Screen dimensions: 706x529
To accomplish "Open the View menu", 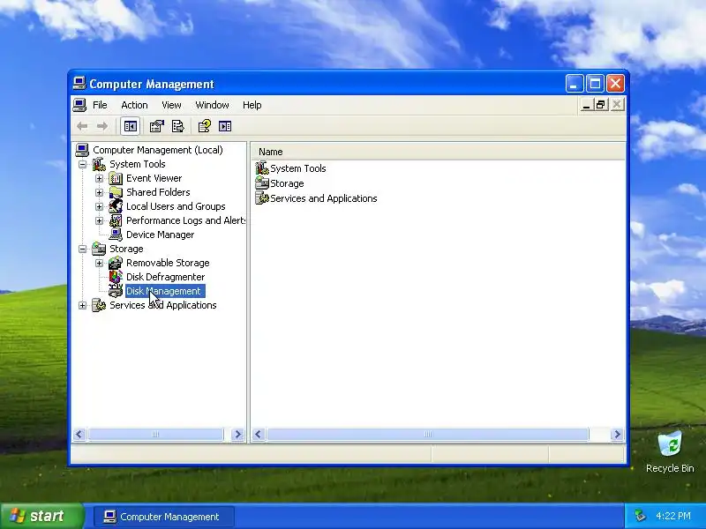I will 171,105.
